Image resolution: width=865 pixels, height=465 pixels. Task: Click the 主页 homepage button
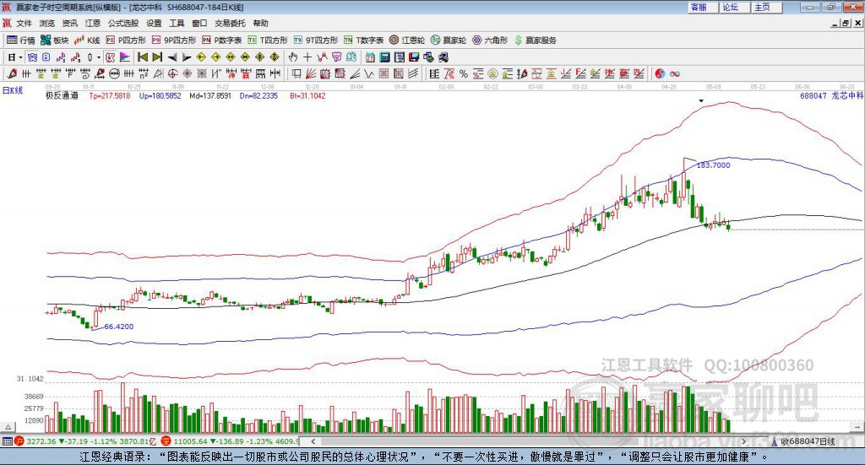(x=766, y=7)
